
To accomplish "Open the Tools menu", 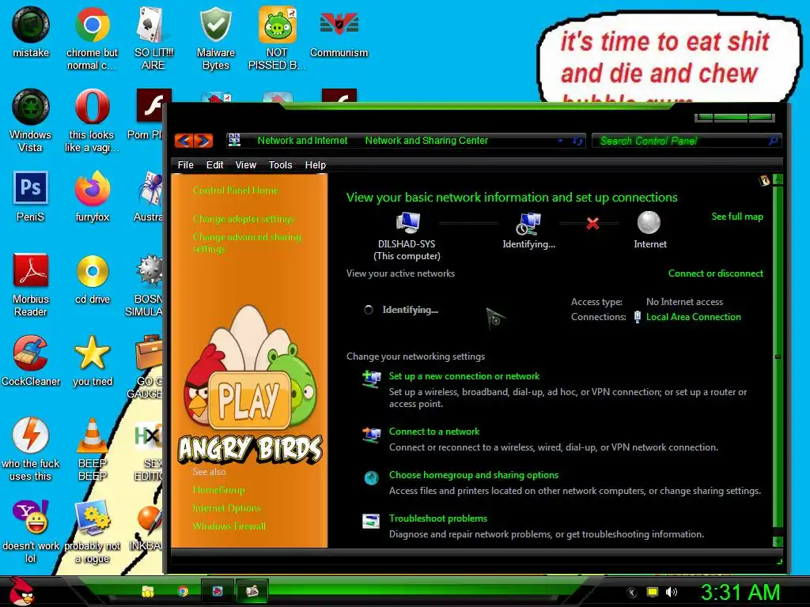I will pyautogui.click(x=280, y=164).
